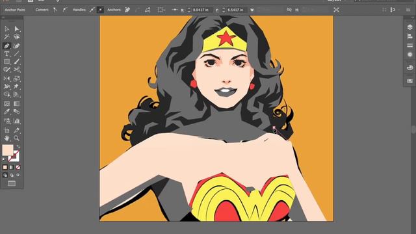Step the X value arrows

(189, 10)
